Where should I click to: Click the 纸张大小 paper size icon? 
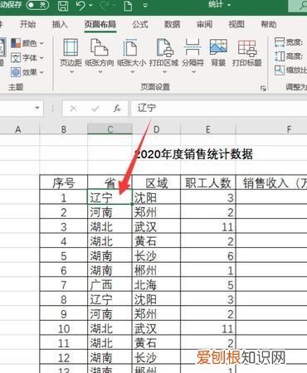tap(131, 47)
